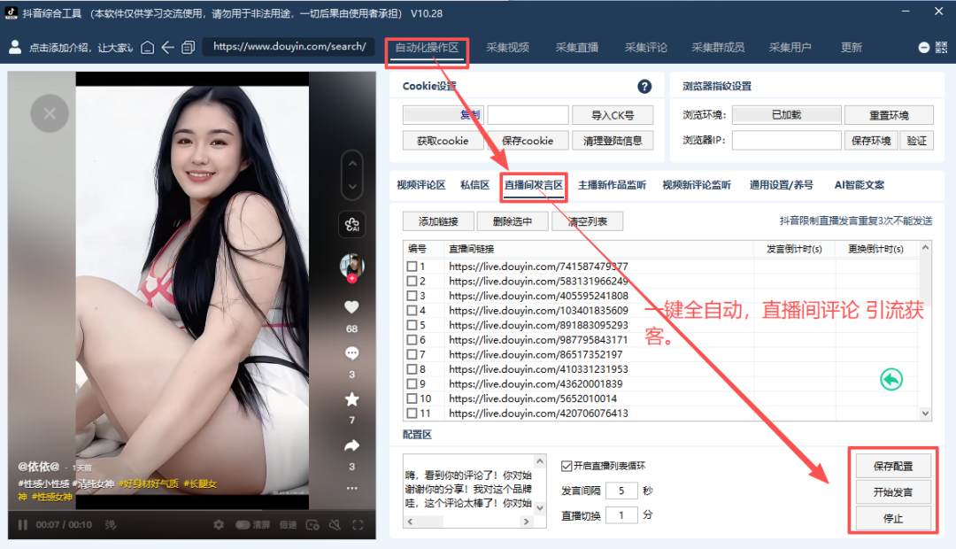
Task: Close the video with the X button
Action: (50, 113)
